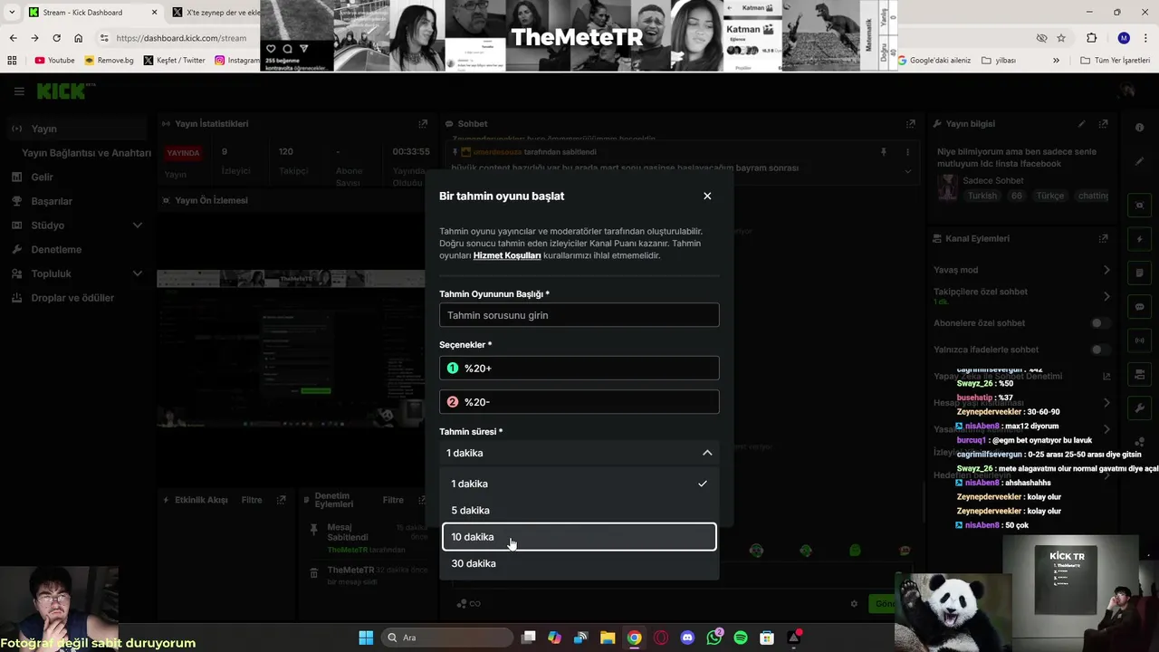Open the yılbası bookmark folder

[999, 61]
